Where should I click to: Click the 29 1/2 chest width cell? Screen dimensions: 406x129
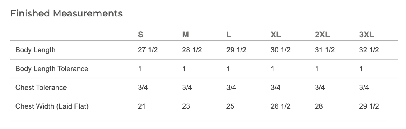[x=369, y=106]
